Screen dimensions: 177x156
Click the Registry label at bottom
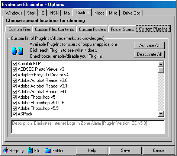coord(16,151)
